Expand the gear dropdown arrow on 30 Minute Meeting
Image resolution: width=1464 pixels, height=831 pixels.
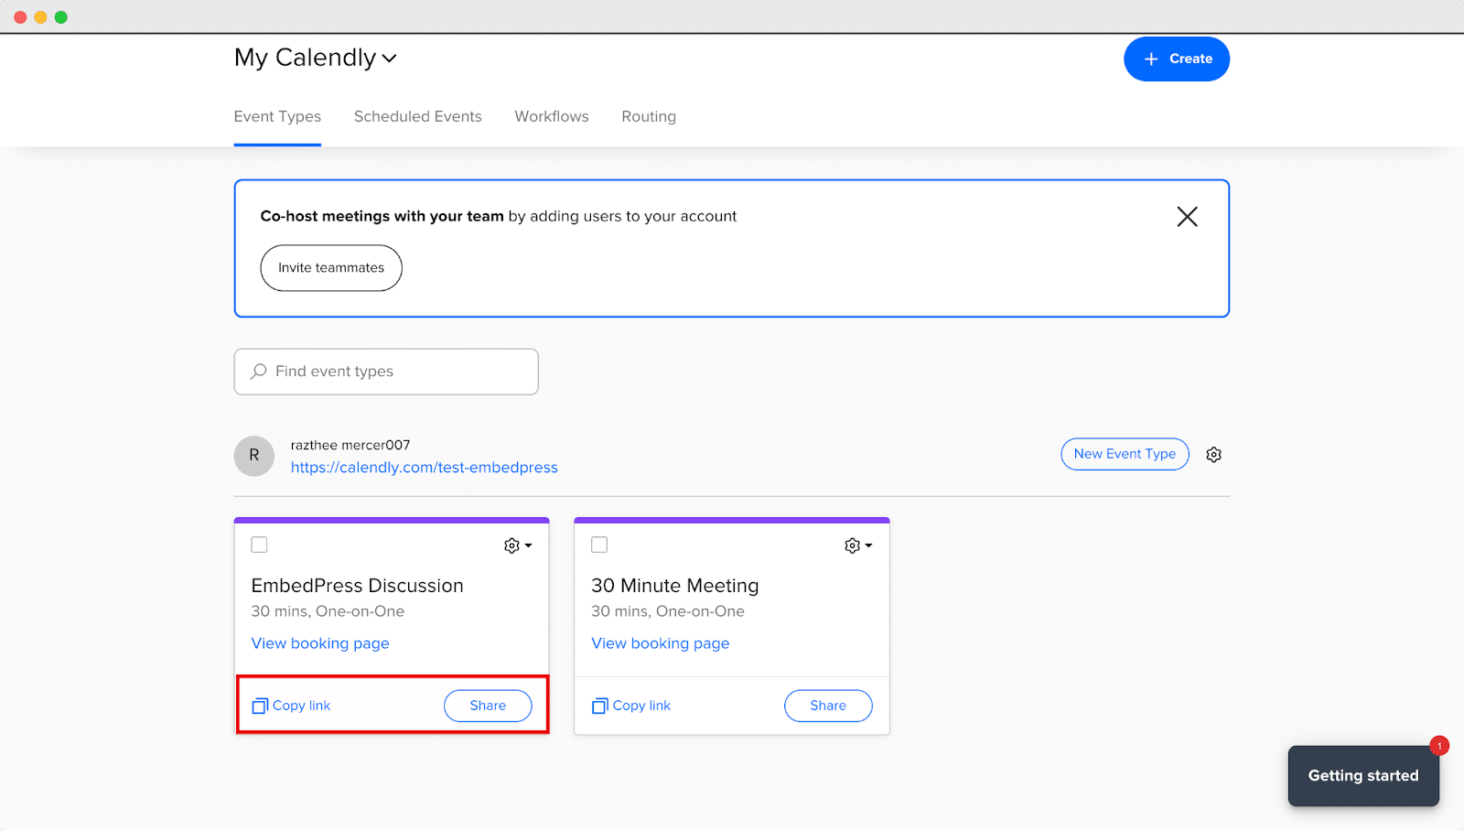click(x=868, y=545)
